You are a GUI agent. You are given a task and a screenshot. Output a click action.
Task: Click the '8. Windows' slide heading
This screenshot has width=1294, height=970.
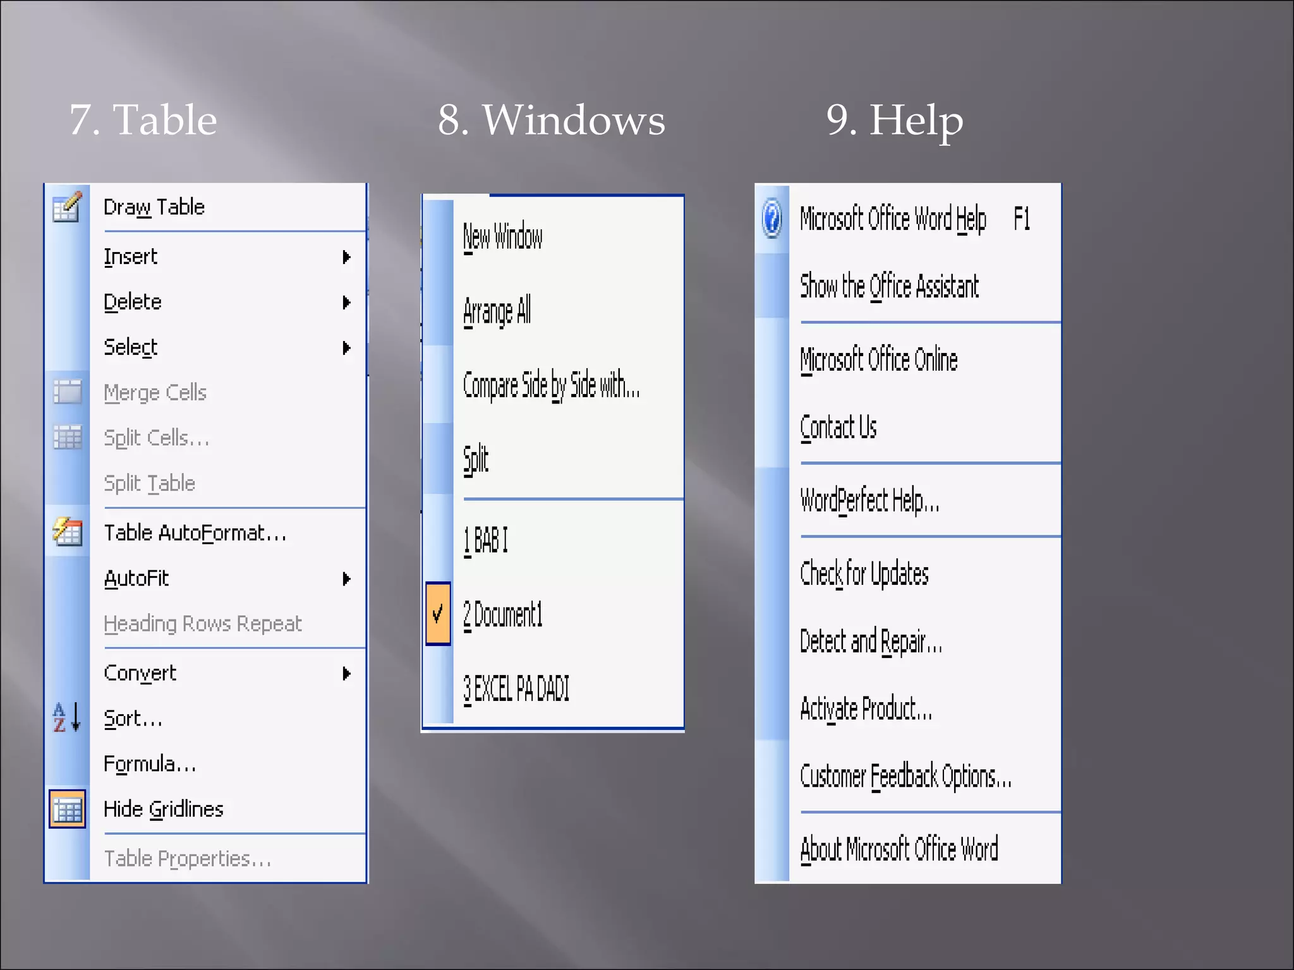[x=552, y=119]
